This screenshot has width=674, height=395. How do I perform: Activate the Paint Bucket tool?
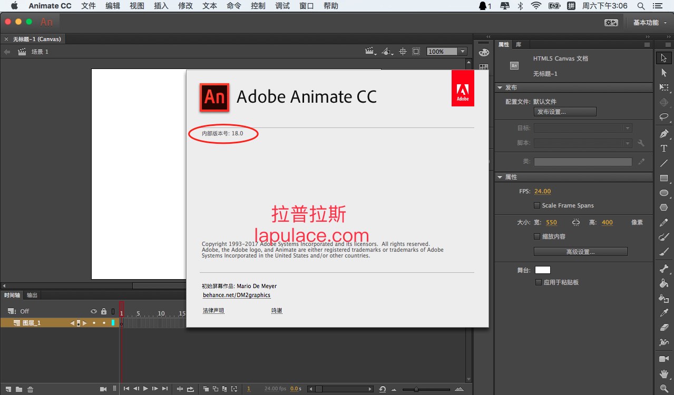664,283
